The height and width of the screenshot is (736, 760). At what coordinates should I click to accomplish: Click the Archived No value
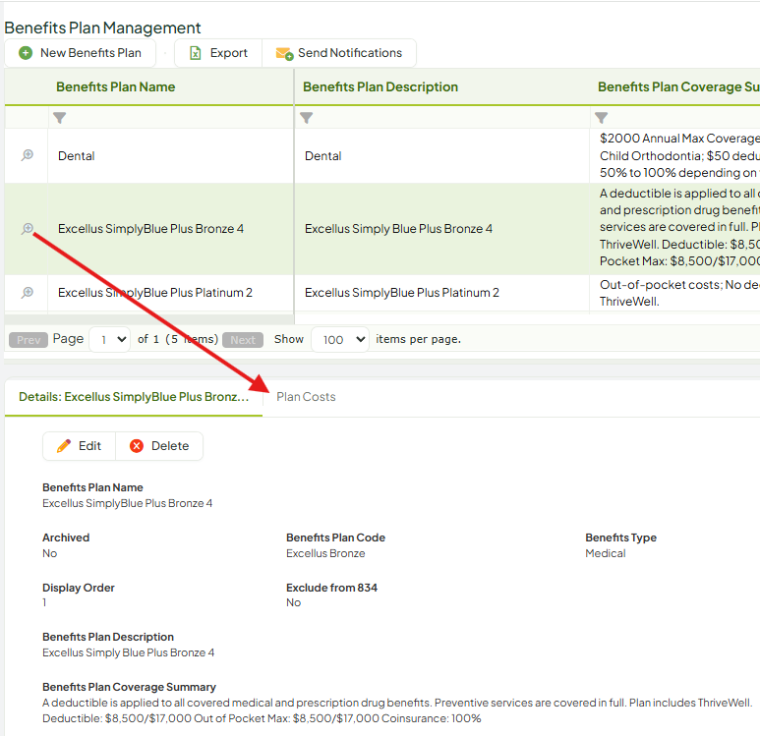(x=49, y=553)
